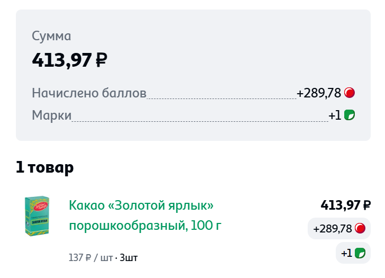The image size is (385, 278).
Task: Click the 413,97 ₽ price in the product row
Action: [x=345, y=205]
